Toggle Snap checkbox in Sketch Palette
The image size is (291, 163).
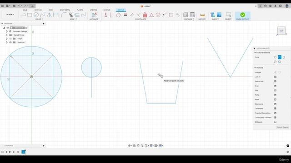275,86
